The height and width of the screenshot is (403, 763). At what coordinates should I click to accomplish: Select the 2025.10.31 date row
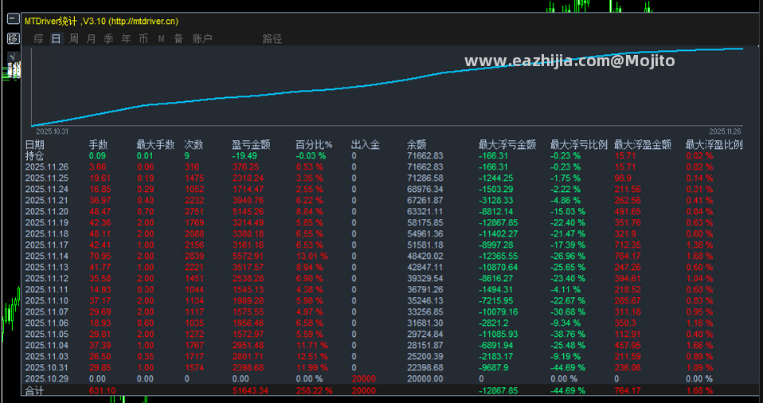point(47,368)
